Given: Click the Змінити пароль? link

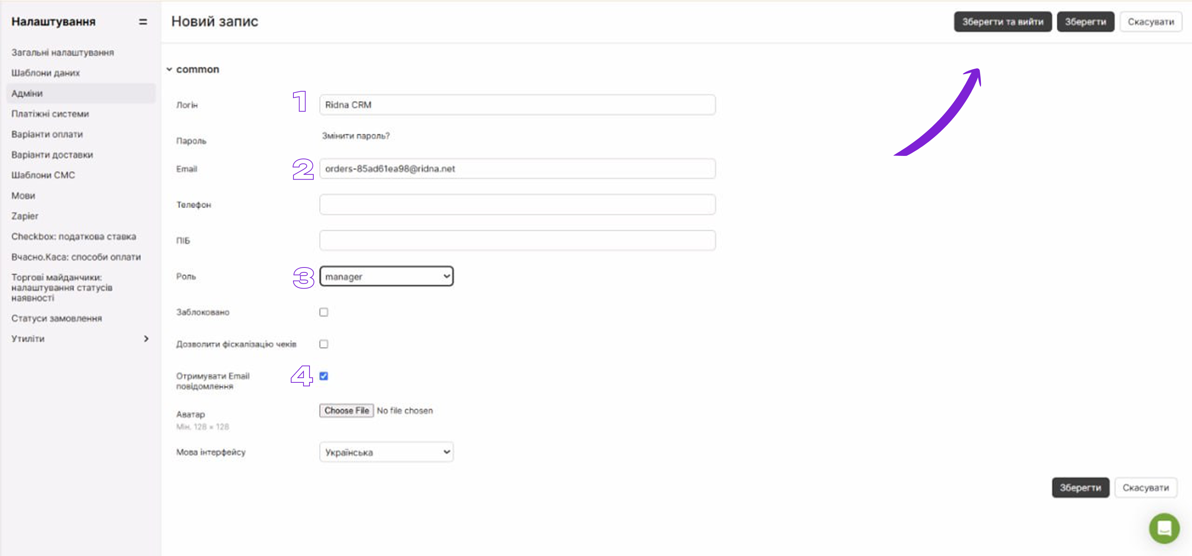Looking at the screenshot, I should click(356, 136).
